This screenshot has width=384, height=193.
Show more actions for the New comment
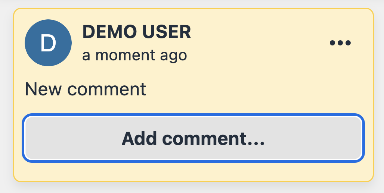click(340, 43)
